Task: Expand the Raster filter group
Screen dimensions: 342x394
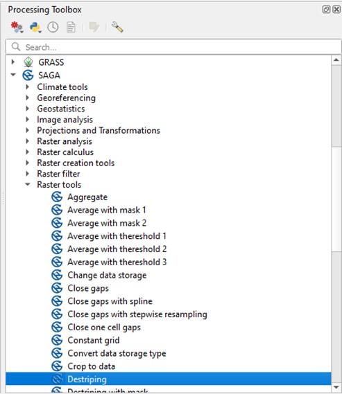Action: pos(28,174)
